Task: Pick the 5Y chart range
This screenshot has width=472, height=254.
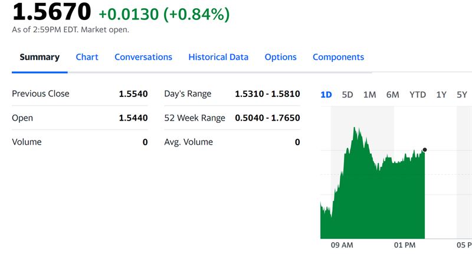Action: (462, 95)
